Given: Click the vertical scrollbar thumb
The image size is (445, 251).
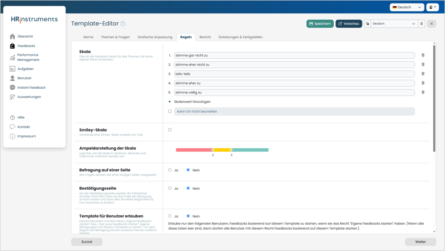Looking at the screenshot, I should pyautogui.click(x=434, y=98).
